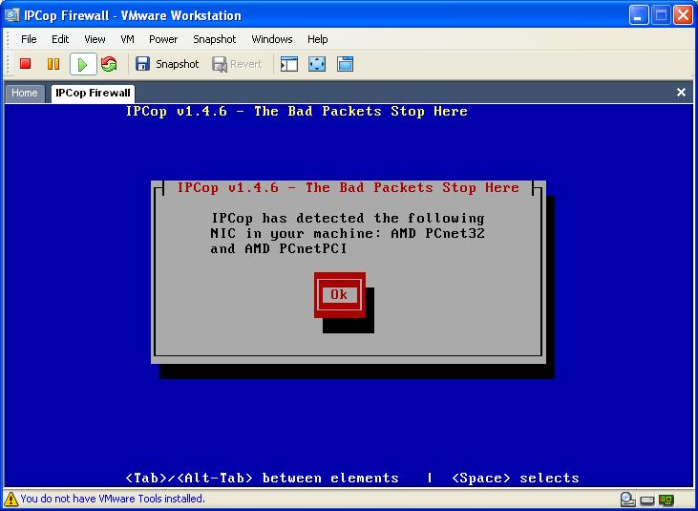
Task: Click the network adapter status icon
Action: pos(666,499)
